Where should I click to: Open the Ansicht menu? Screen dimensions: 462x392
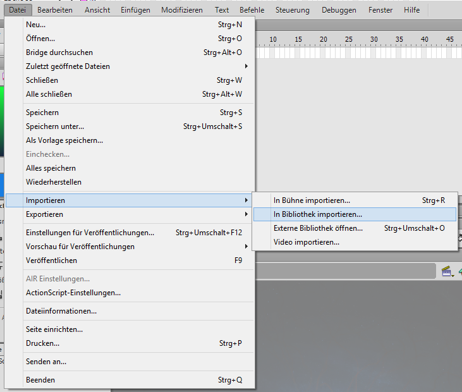97,10
